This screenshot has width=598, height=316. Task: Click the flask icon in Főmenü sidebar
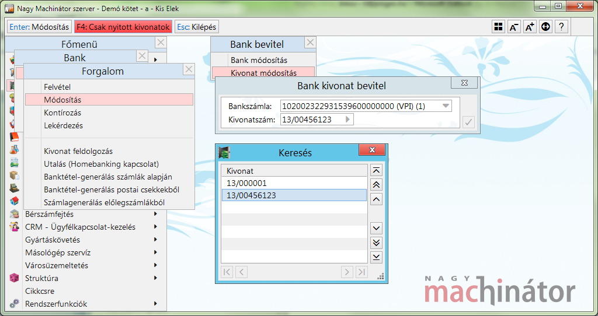click(x=14, y=149)
